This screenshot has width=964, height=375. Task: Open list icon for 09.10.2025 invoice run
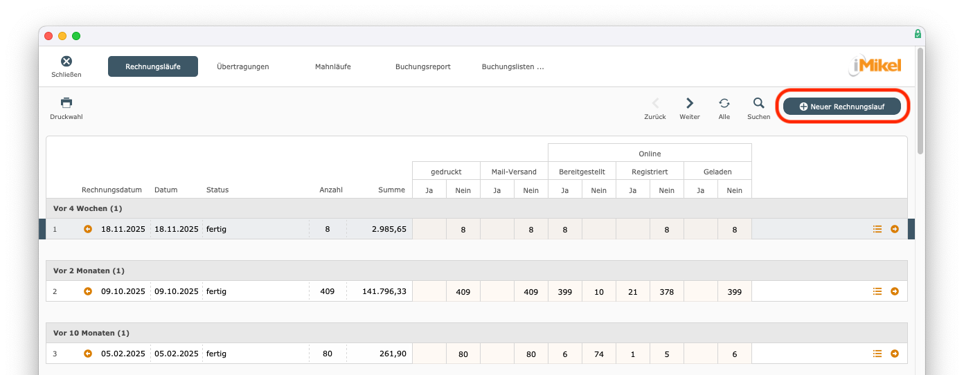[x=877, y=291]
